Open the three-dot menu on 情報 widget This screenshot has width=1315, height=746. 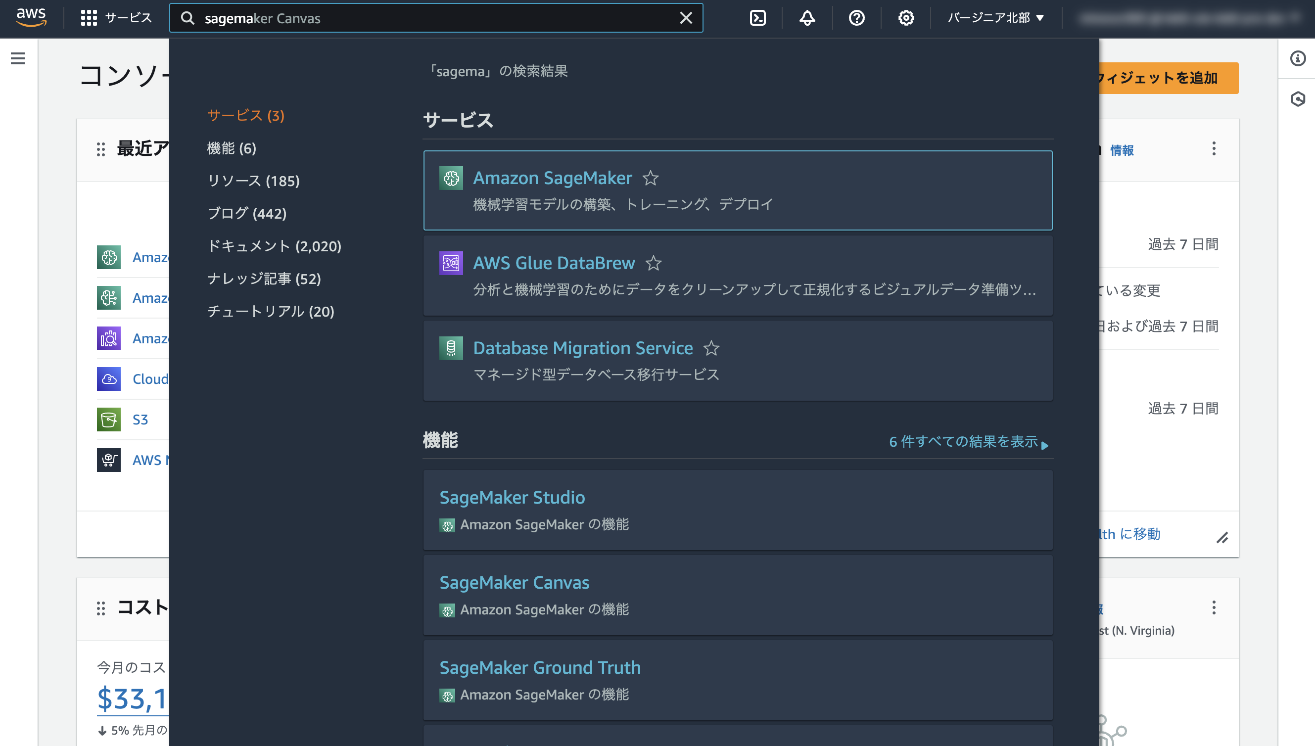(x=1214, y=148)
